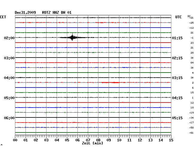
Task: Click the 02 minute tick label
Action: click(36, 140)
